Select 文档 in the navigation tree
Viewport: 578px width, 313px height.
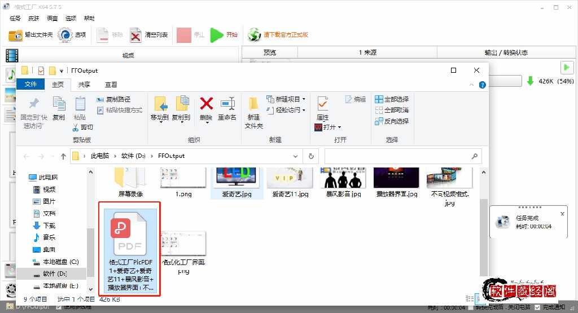pos(45,214)
